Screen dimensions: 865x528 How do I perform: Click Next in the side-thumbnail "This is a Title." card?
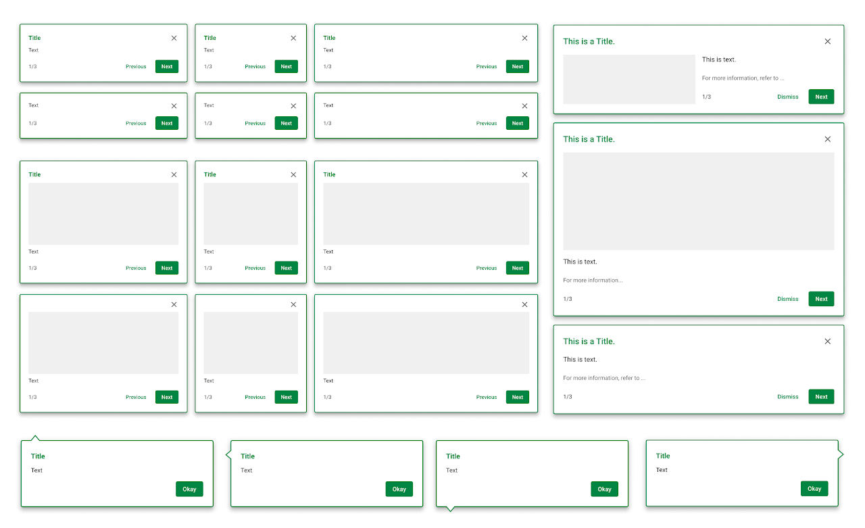(x=821, y=97)
